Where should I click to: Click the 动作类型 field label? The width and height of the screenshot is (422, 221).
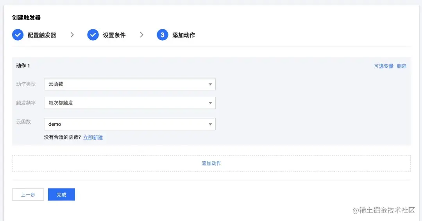tap(26, 84)
